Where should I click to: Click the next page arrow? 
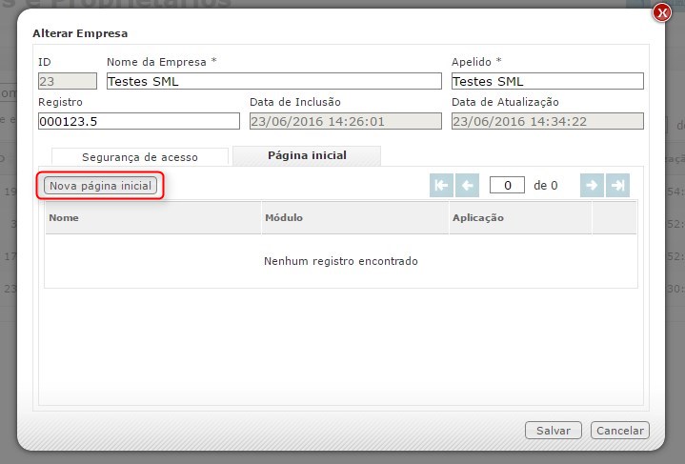pos(592,186)
